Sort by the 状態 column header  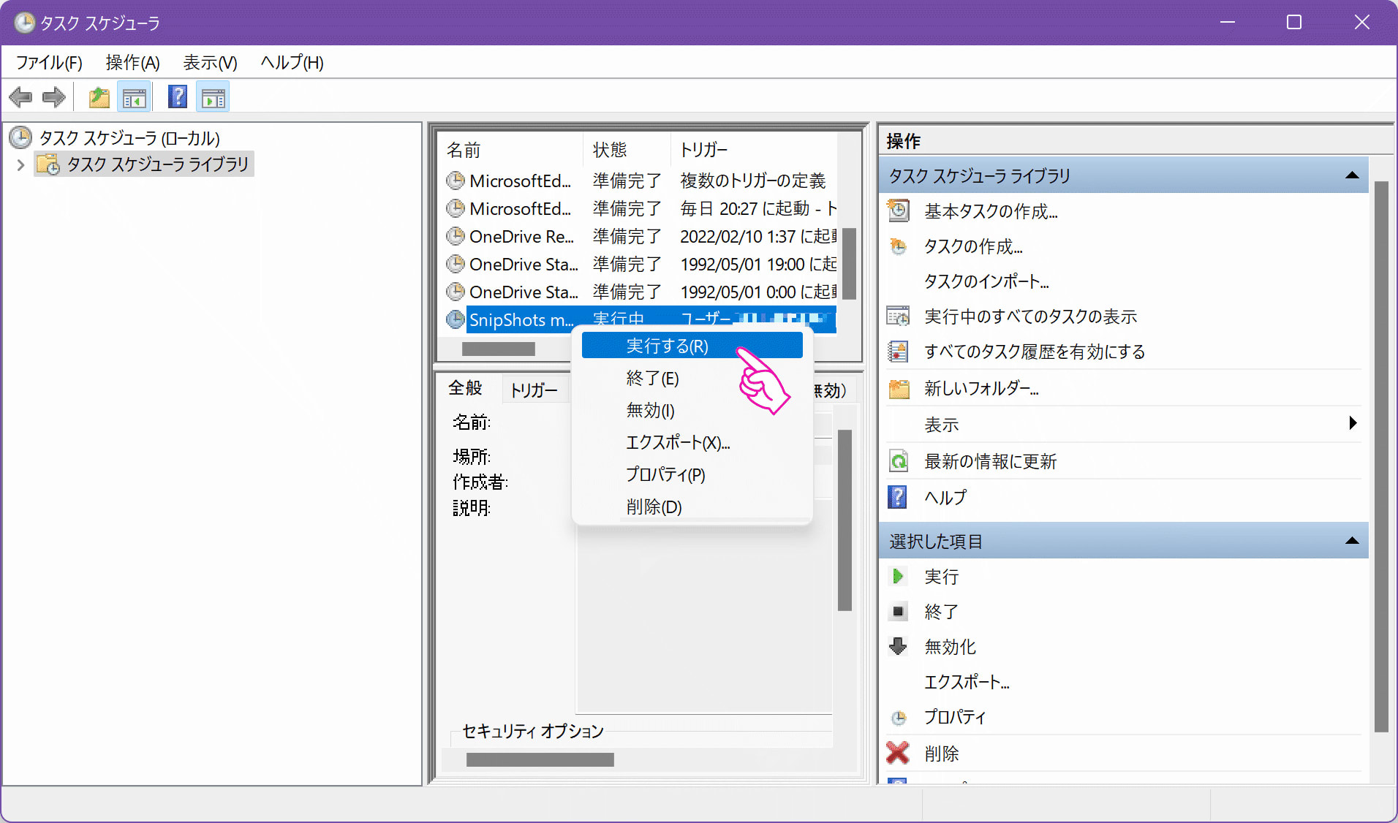pyautogui.click(x=627, y=150)
